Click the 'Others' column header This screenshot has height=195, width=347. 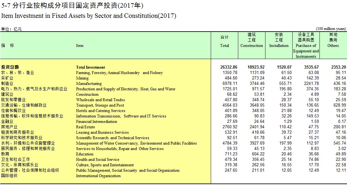[333, 46]
